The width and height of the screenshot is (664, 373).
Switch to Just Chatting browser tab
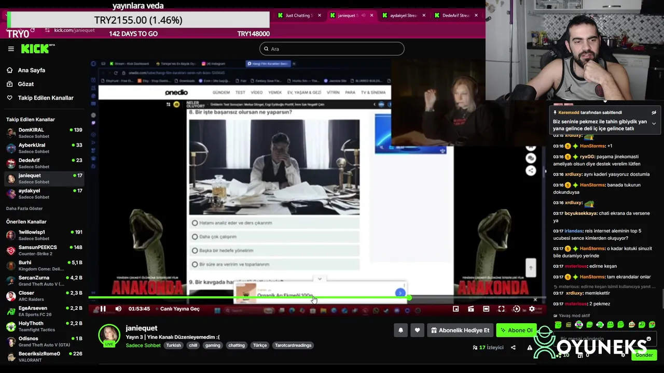pos(299,16)
